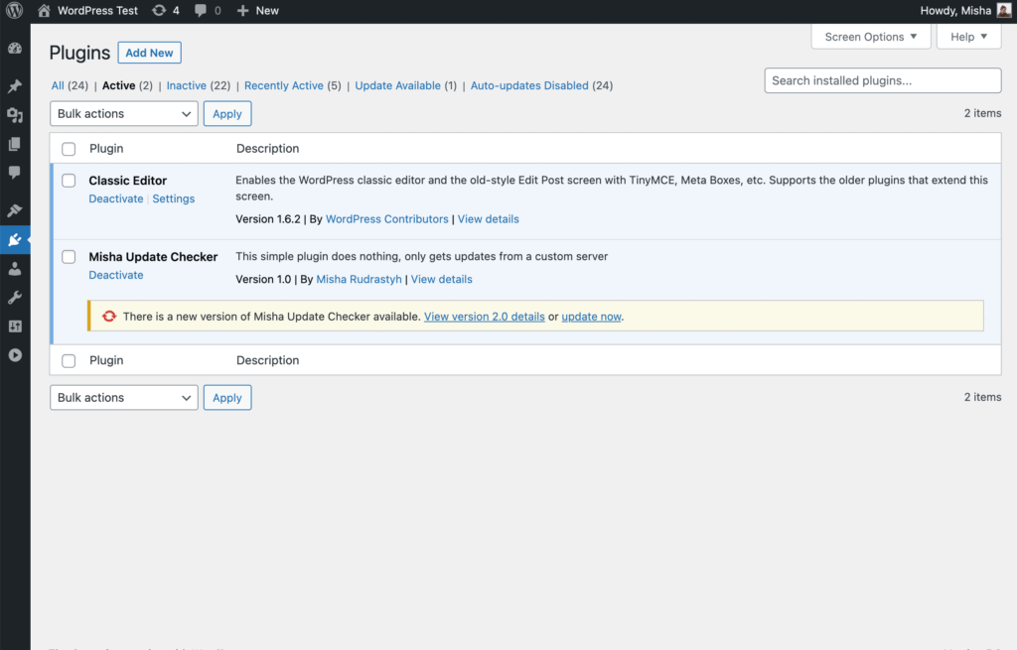Screen dimensions: 1017x650
Task: Show All plugins filter
Action: [58, 85]
